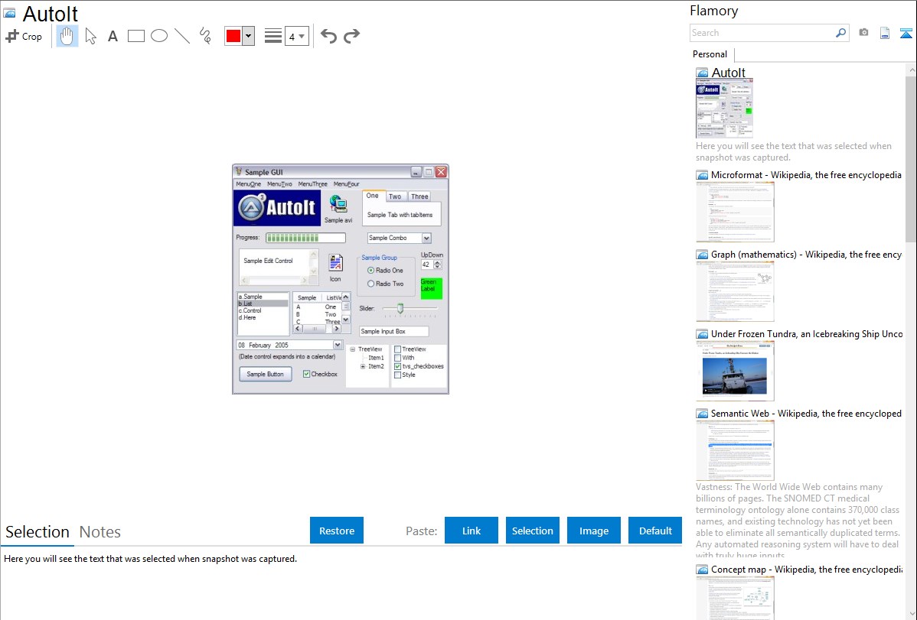Select the text annotation tool
Screen dimensions: 917x620
click(x=113, y=36)
